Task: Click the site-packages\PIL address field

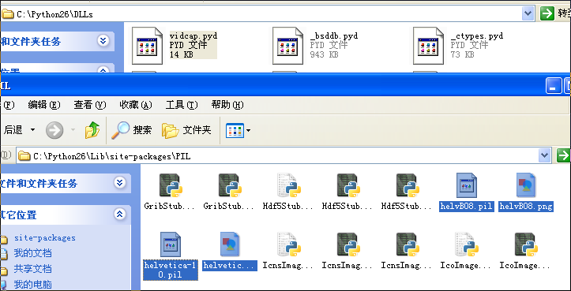Action: 284,156
